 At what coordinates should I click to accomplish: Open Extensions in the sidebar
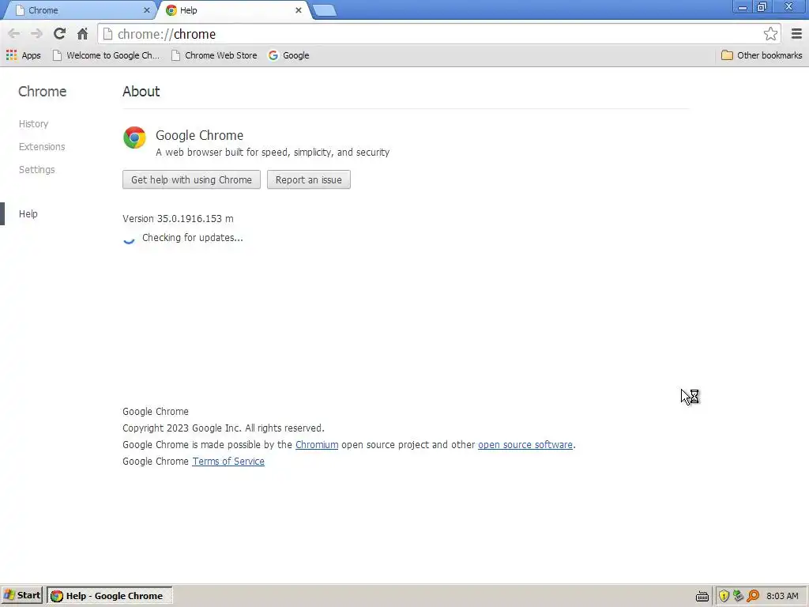pos(42,146)
